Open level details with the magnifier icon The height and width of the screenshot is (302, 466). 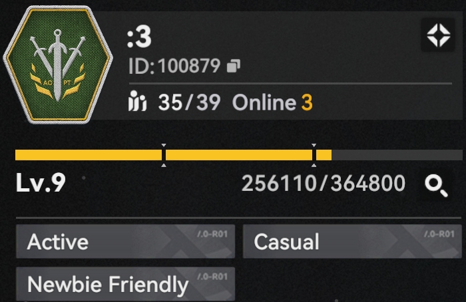[436, 186]
